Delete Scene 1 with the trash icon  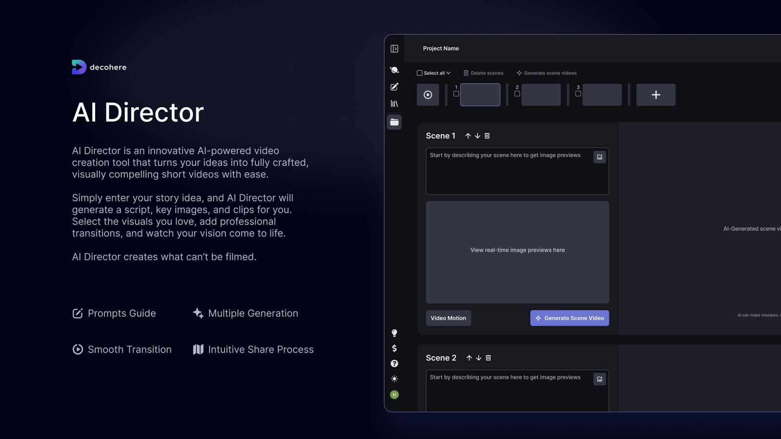(x=487, y=136)
